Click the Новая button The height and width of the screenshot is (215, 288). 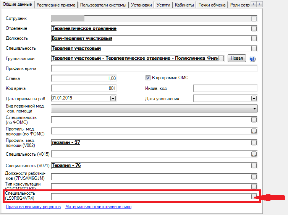pos(236,59)
